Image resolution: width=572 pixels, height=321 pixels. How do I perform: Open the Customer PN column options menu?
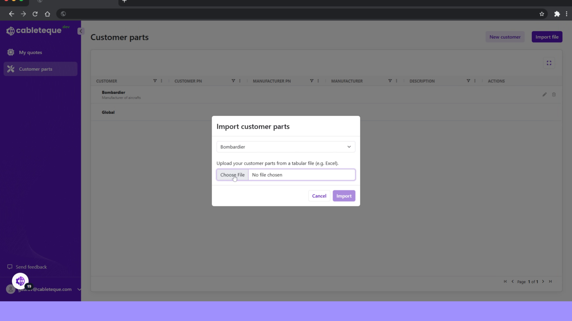pyautogui.click(x=240, y=81)
